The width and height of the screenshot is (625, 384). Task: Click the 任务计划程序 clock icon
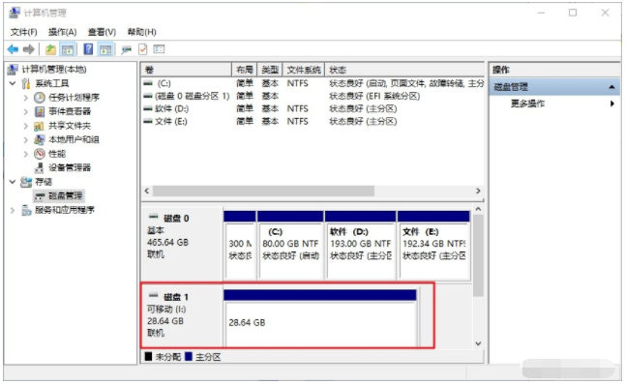(39, 97)
